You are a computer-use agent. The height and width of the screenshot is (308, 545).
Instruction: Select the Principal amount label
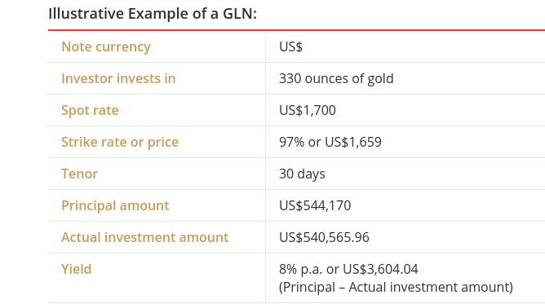tap(115, 205)
